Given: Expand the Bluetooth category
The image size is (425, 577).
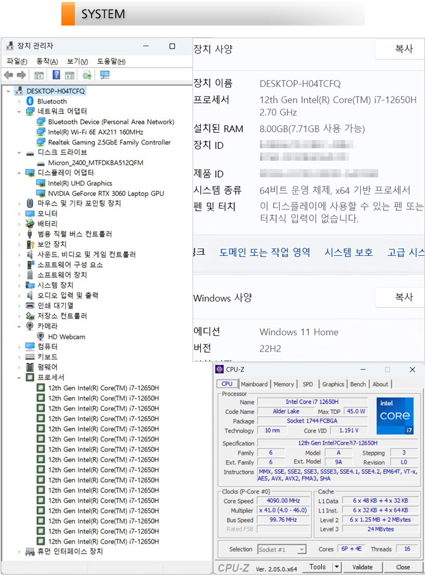Looking at the screenshot, I should (x=19, y=101).
